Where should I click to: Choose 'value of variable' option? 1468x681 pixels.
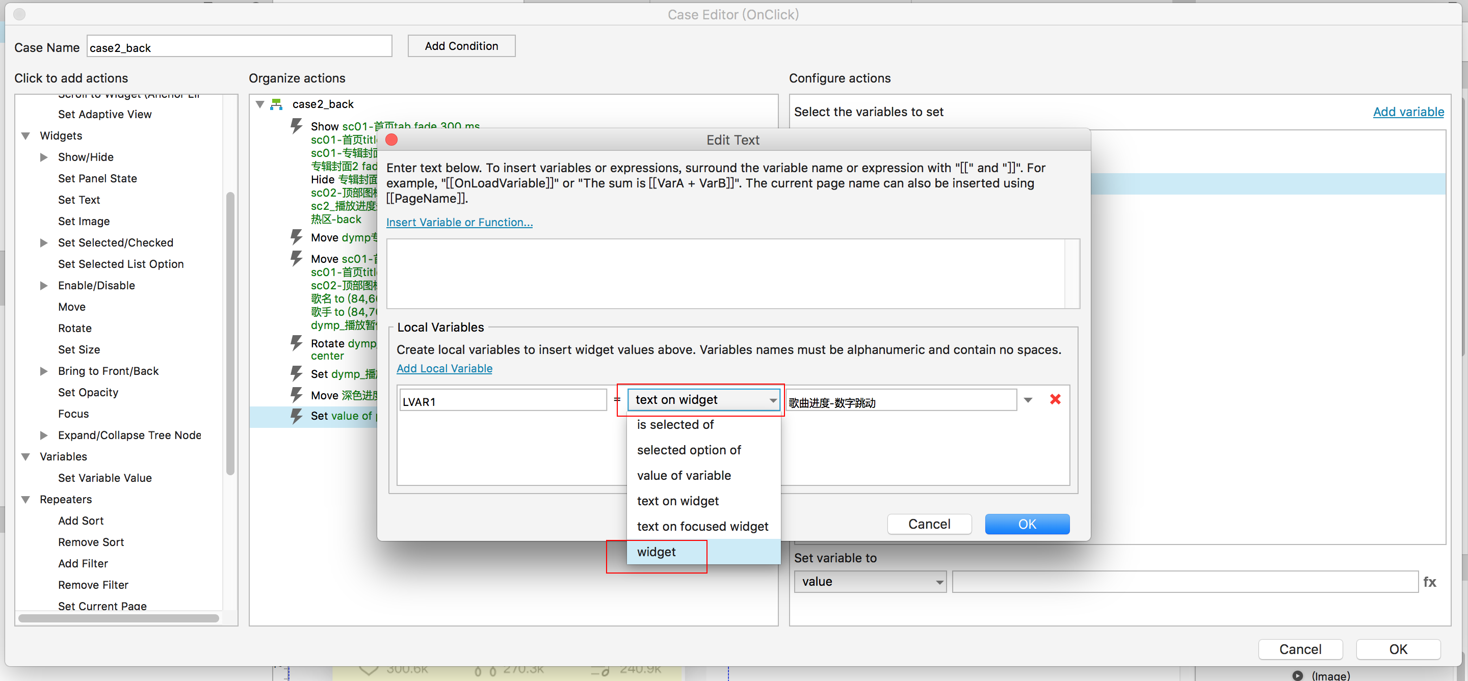[683, 475]
